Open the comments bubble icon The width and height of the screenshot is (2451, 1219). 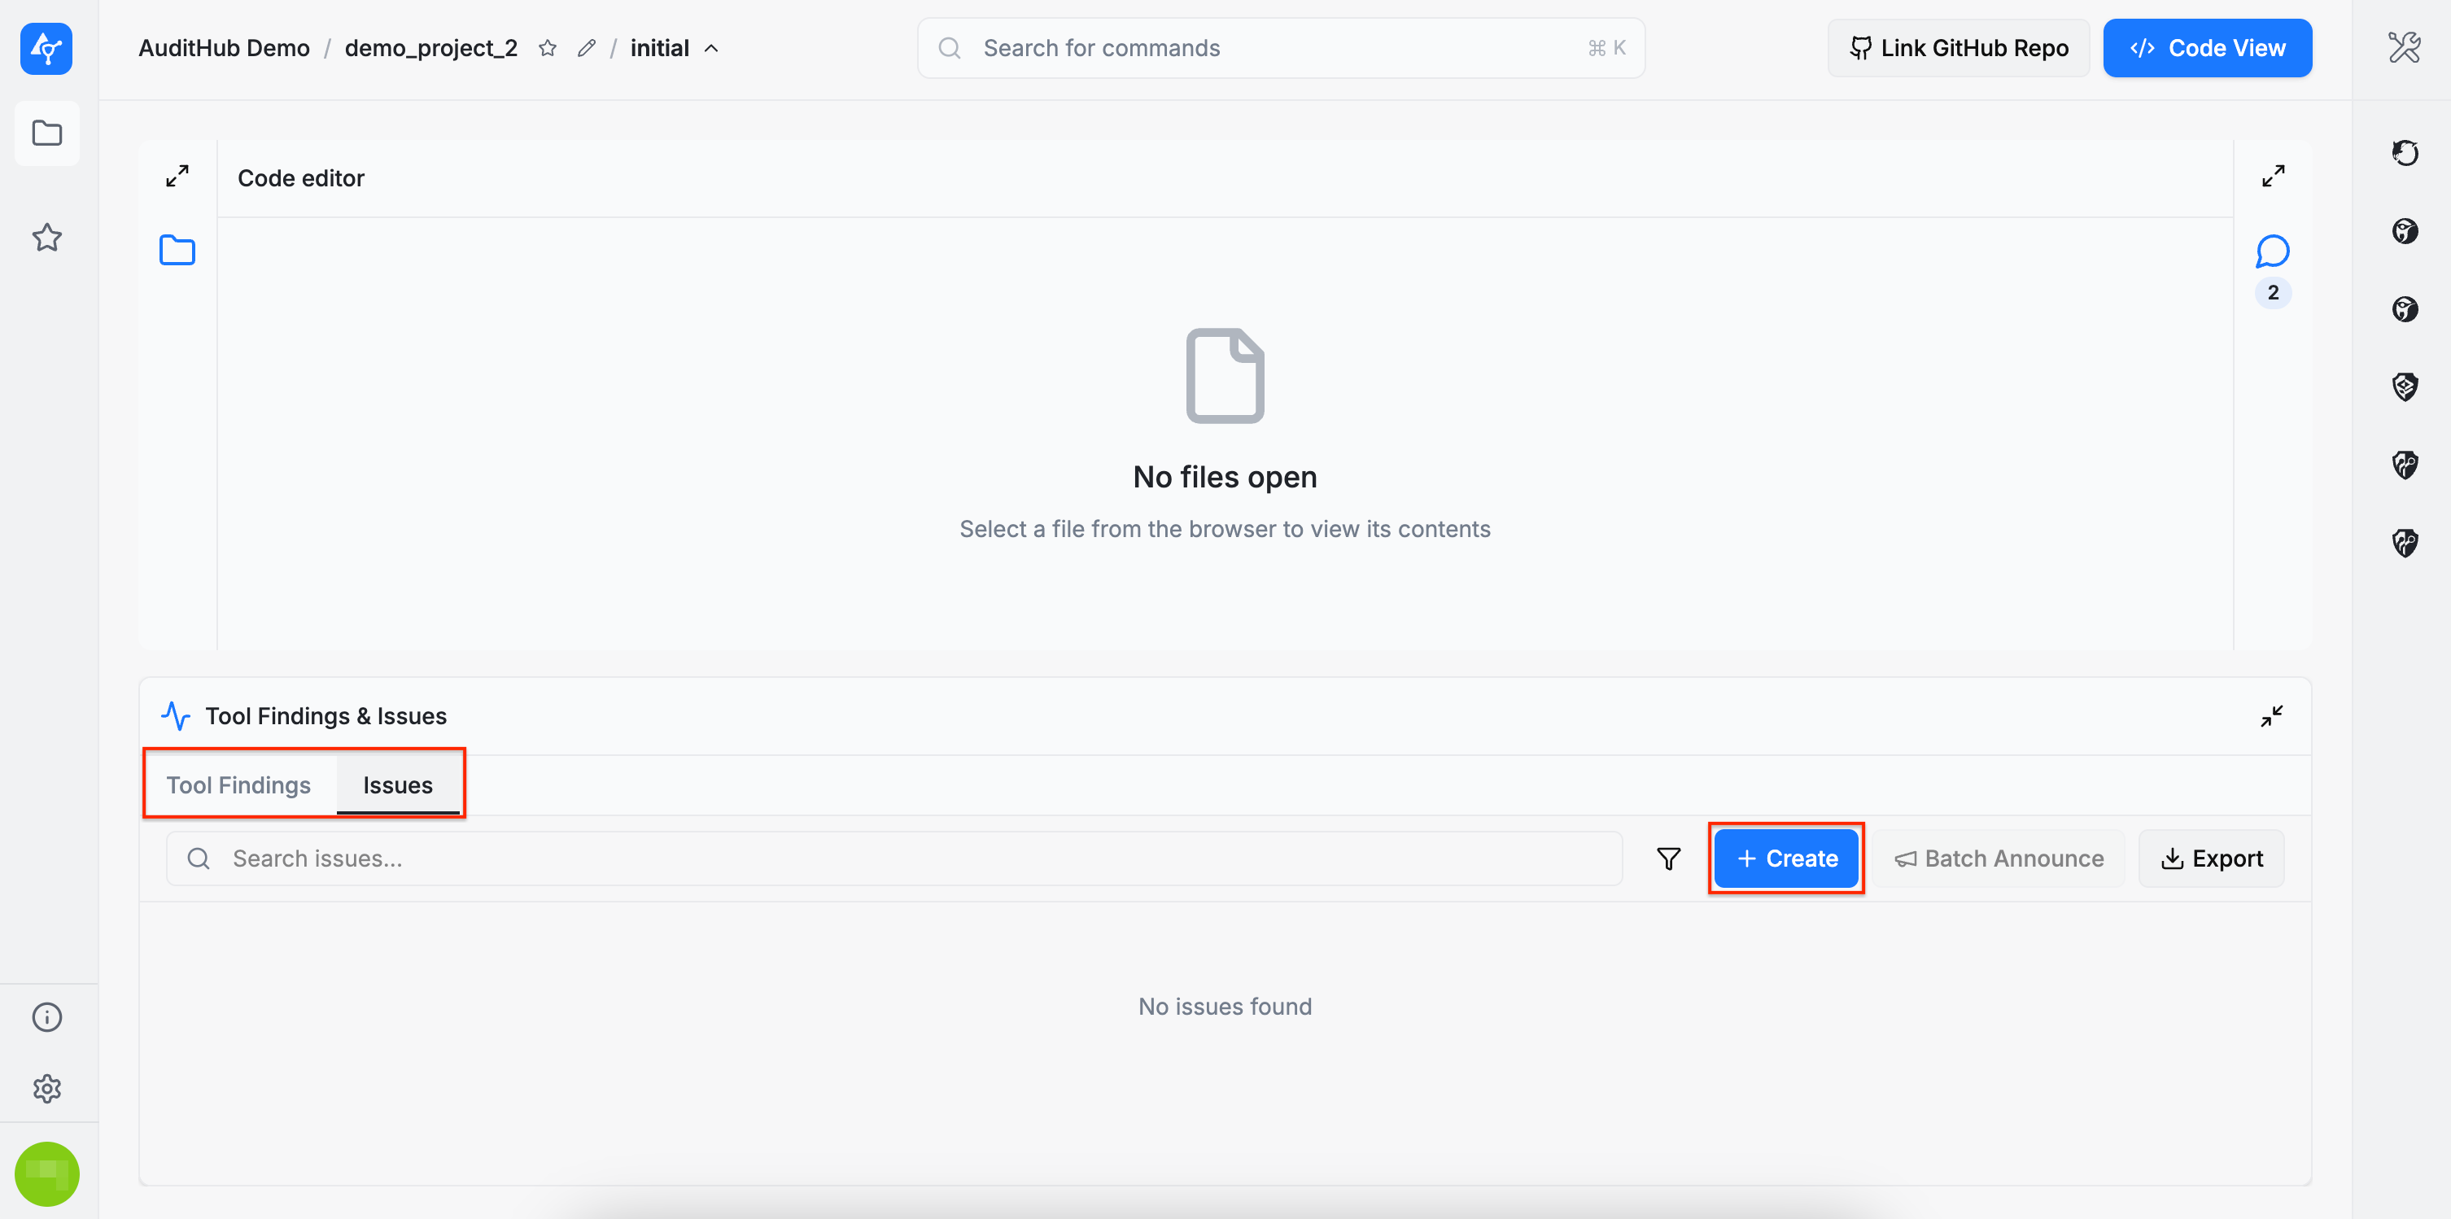(x=2272, y=251)
